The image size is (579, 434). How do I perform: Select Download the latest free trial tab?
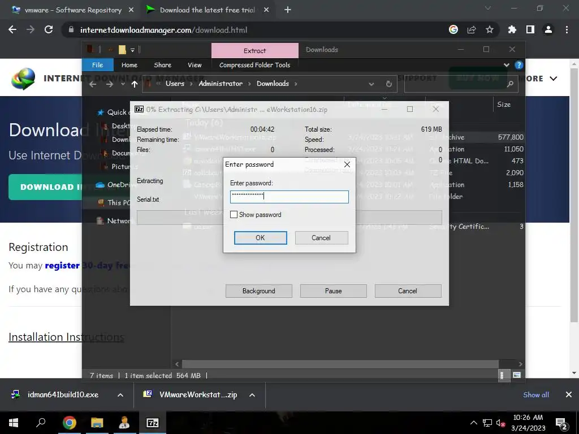click(x=207, y=10)
